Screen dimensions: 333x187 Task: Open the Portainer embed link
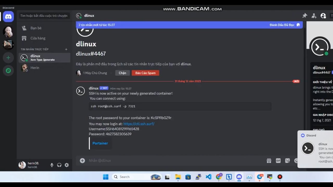pos(100,143)
